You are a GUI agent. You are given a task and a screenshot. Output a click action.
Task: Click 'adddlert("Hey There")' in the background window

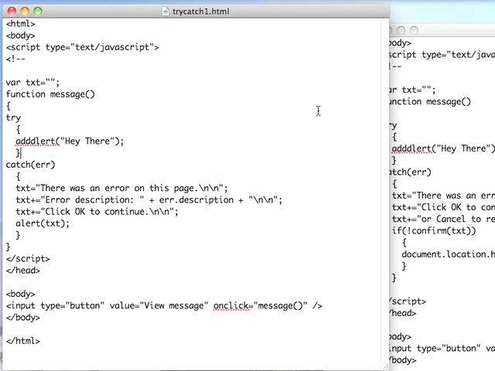click(443, 148)
